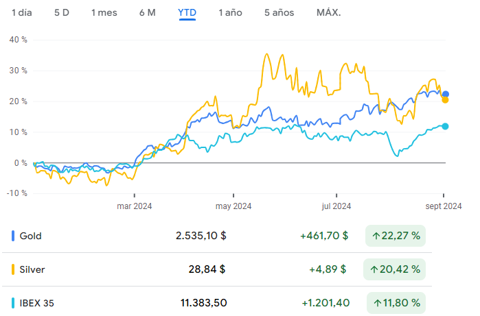Switch chart to 1 año range

[x=230, y=13]
